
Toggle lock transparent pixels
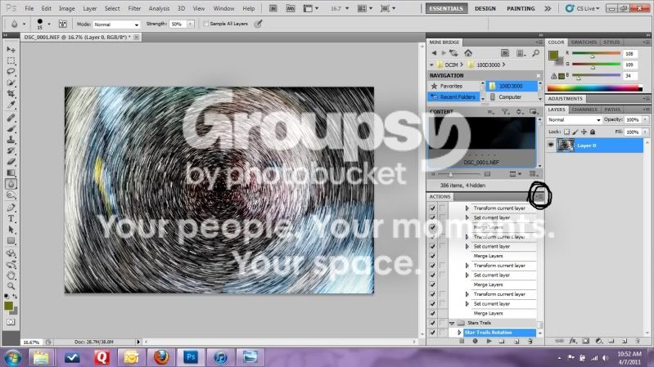point(566,132)
